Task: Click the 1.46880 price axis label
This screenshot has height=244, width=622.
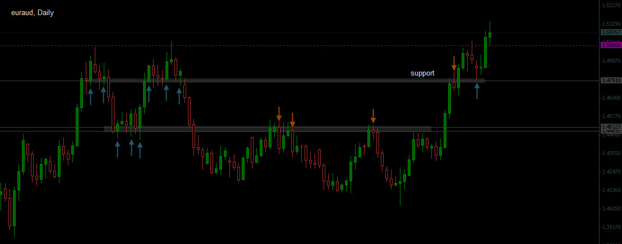Action: click(611, 98)
